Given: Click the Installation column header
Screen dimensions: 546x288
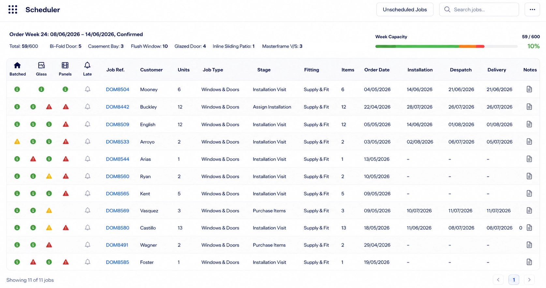Looking at the screenshot, I should tap(420, 70).
